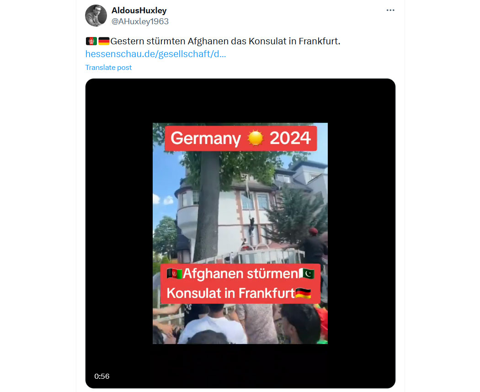480x392 pixels.
Task: Click the tweet text about Konsulat in Frankfurt
Action: 225,41
